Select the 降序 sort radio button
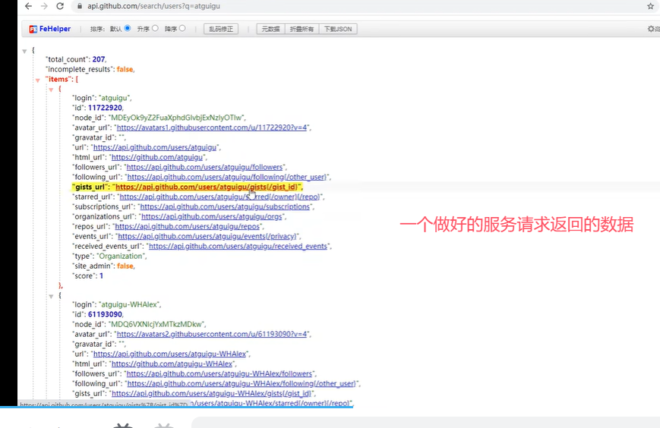 (x=182, y=28)
